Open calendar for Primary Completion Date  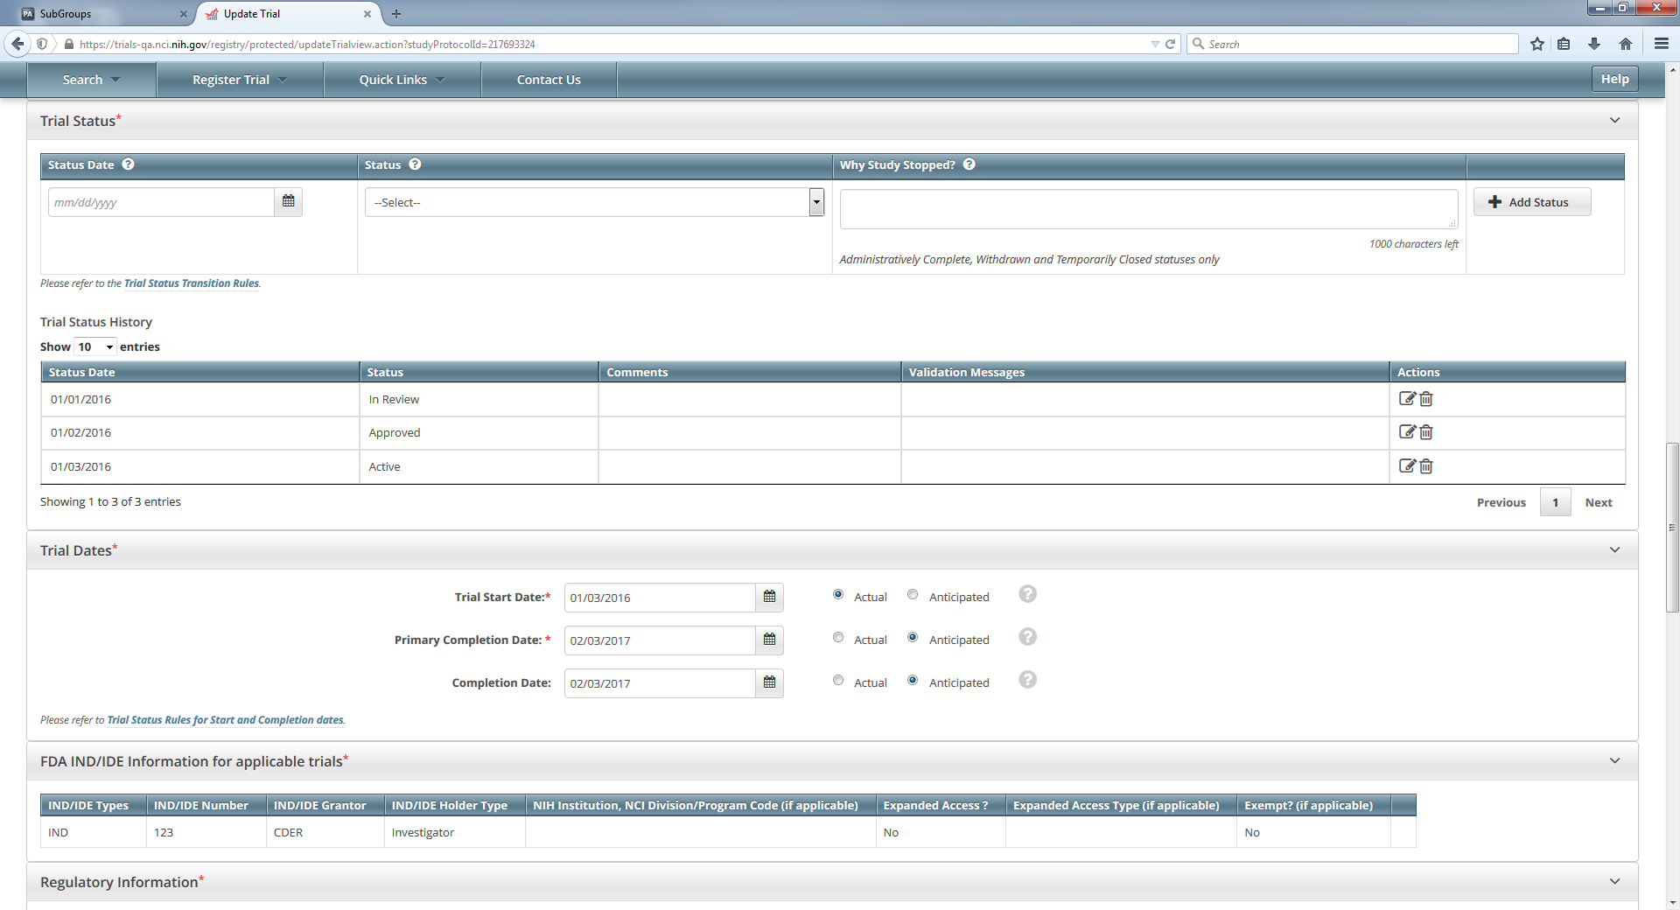(769, 640)
